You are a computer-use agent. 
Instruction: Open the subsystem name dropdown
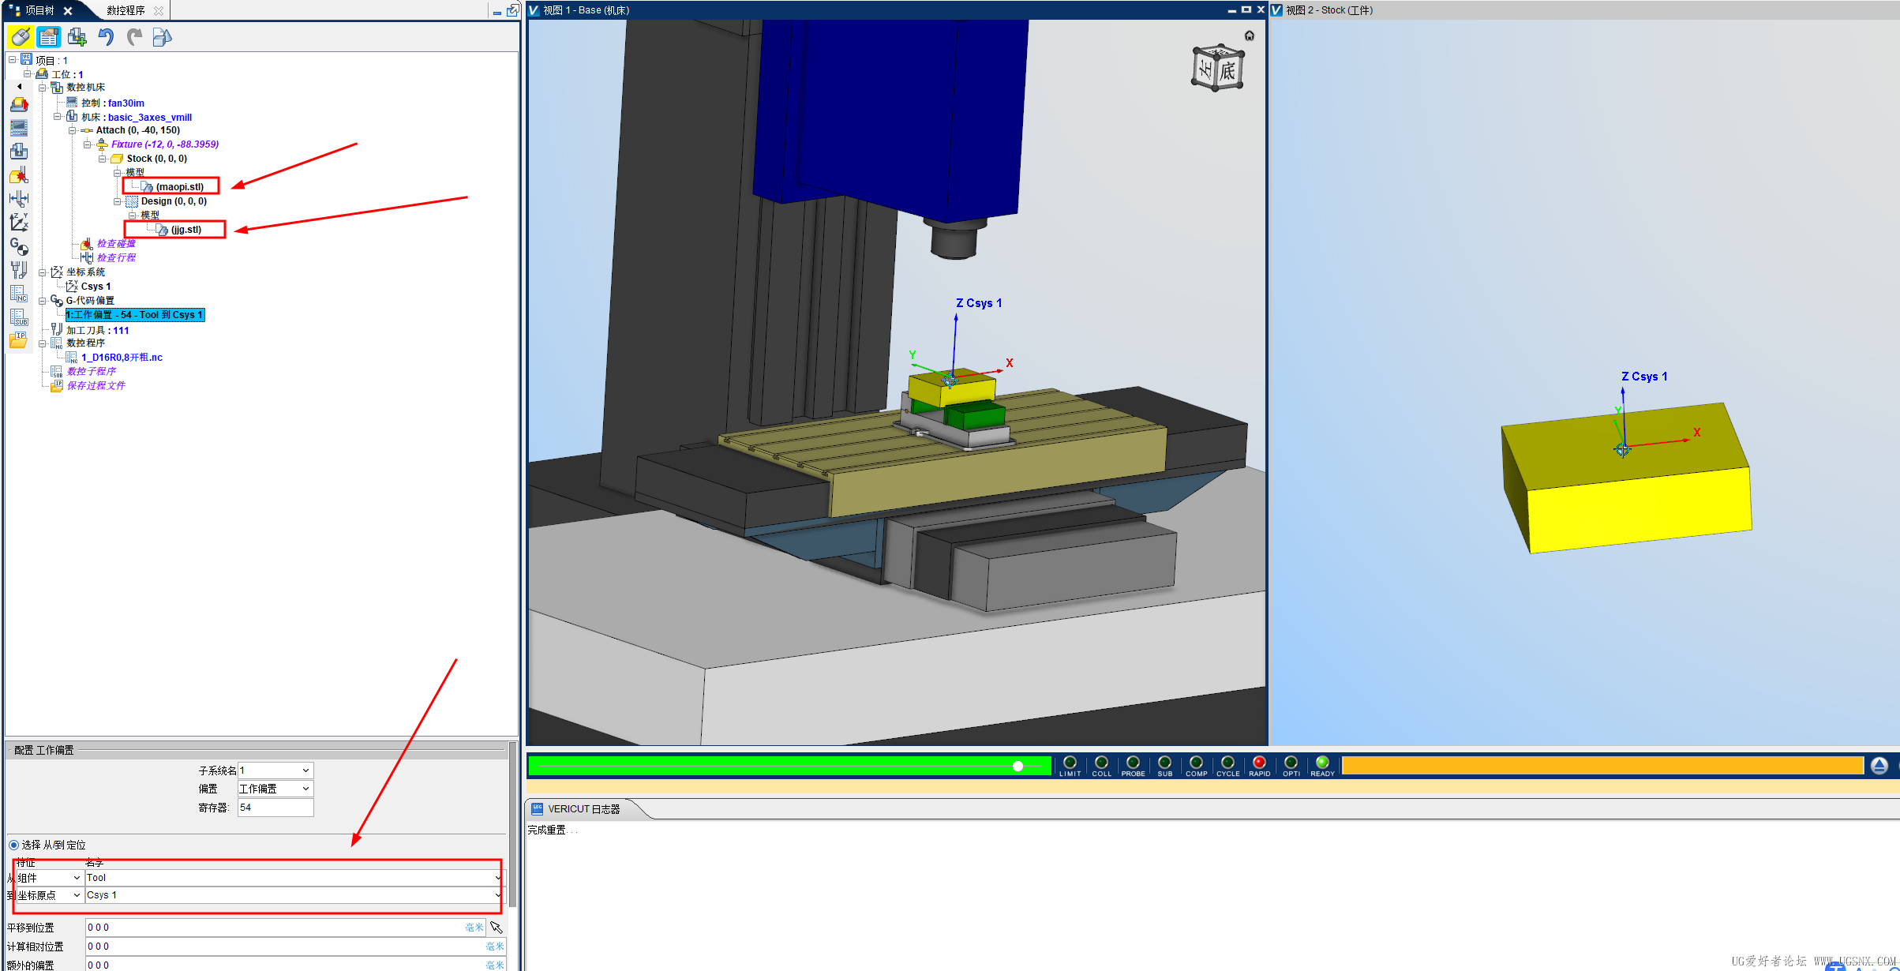coord(275,770)
